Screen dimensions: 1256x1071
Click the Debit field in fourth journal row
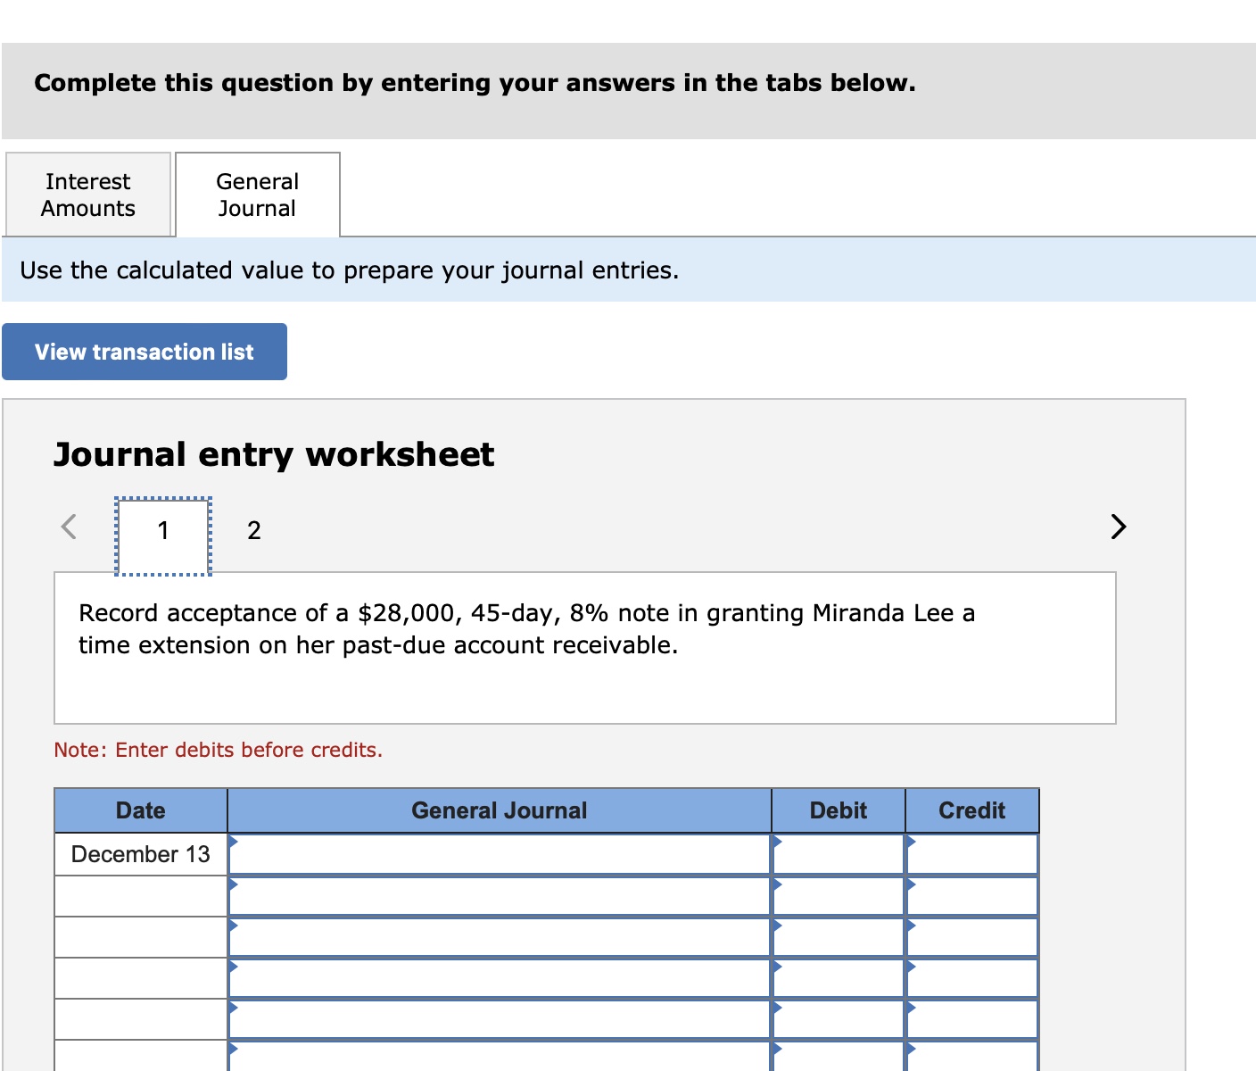pos(839,977)
